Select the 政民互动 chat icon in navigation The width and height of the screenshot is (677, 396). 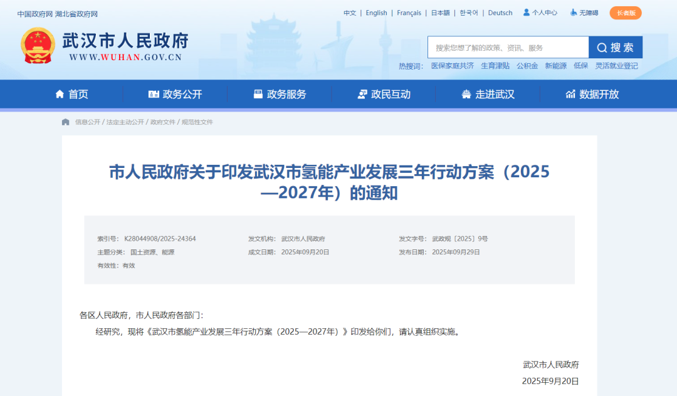click(x=361, y=93)
